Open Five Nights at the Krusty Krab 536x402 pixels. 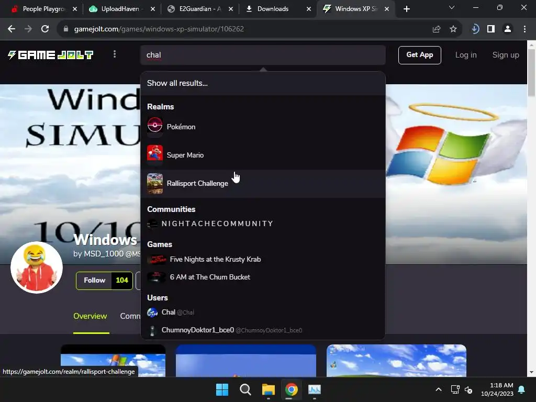click(263, 260)
